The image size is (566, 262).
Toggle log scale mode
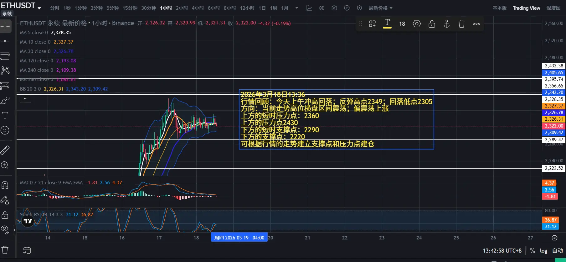click(543, 251)
